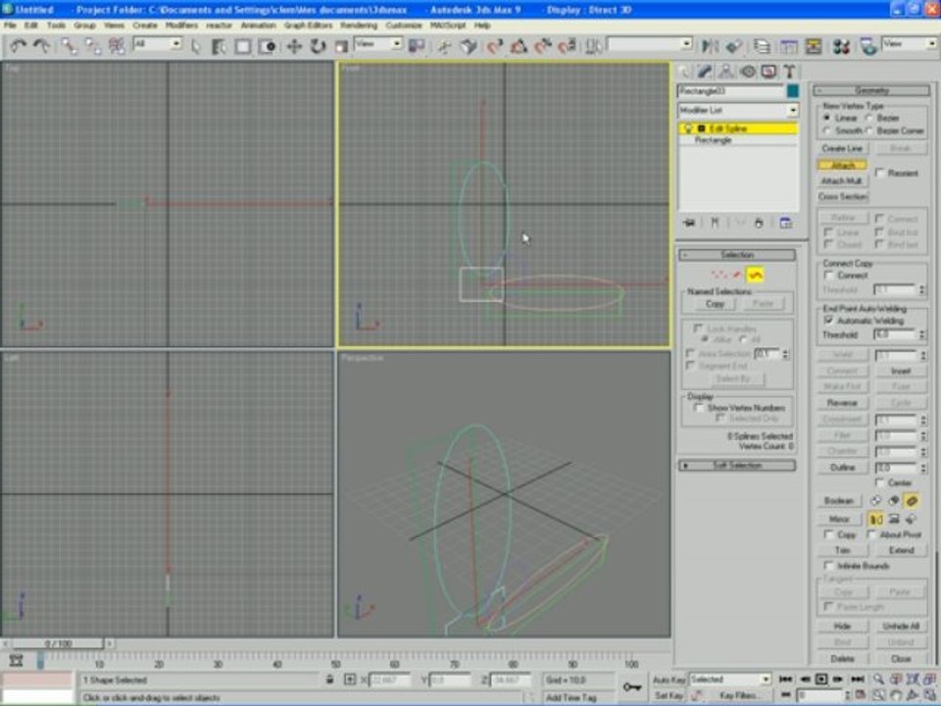Toggle Automatic Welding checkbox

click(x=829, y=321)
